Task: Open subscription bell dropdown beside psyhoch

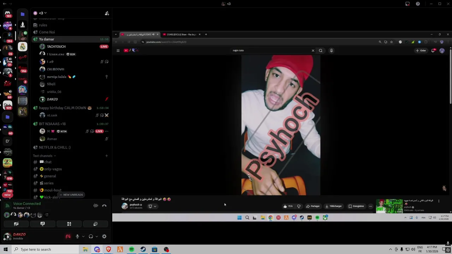Action: click(x=152, y=206)
